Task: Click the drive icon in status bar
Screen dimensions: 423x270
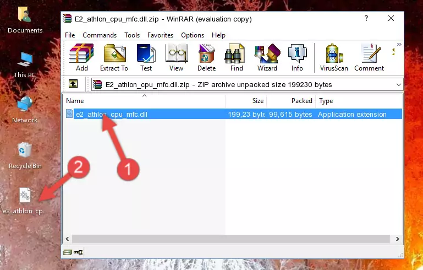Action: 68,252
